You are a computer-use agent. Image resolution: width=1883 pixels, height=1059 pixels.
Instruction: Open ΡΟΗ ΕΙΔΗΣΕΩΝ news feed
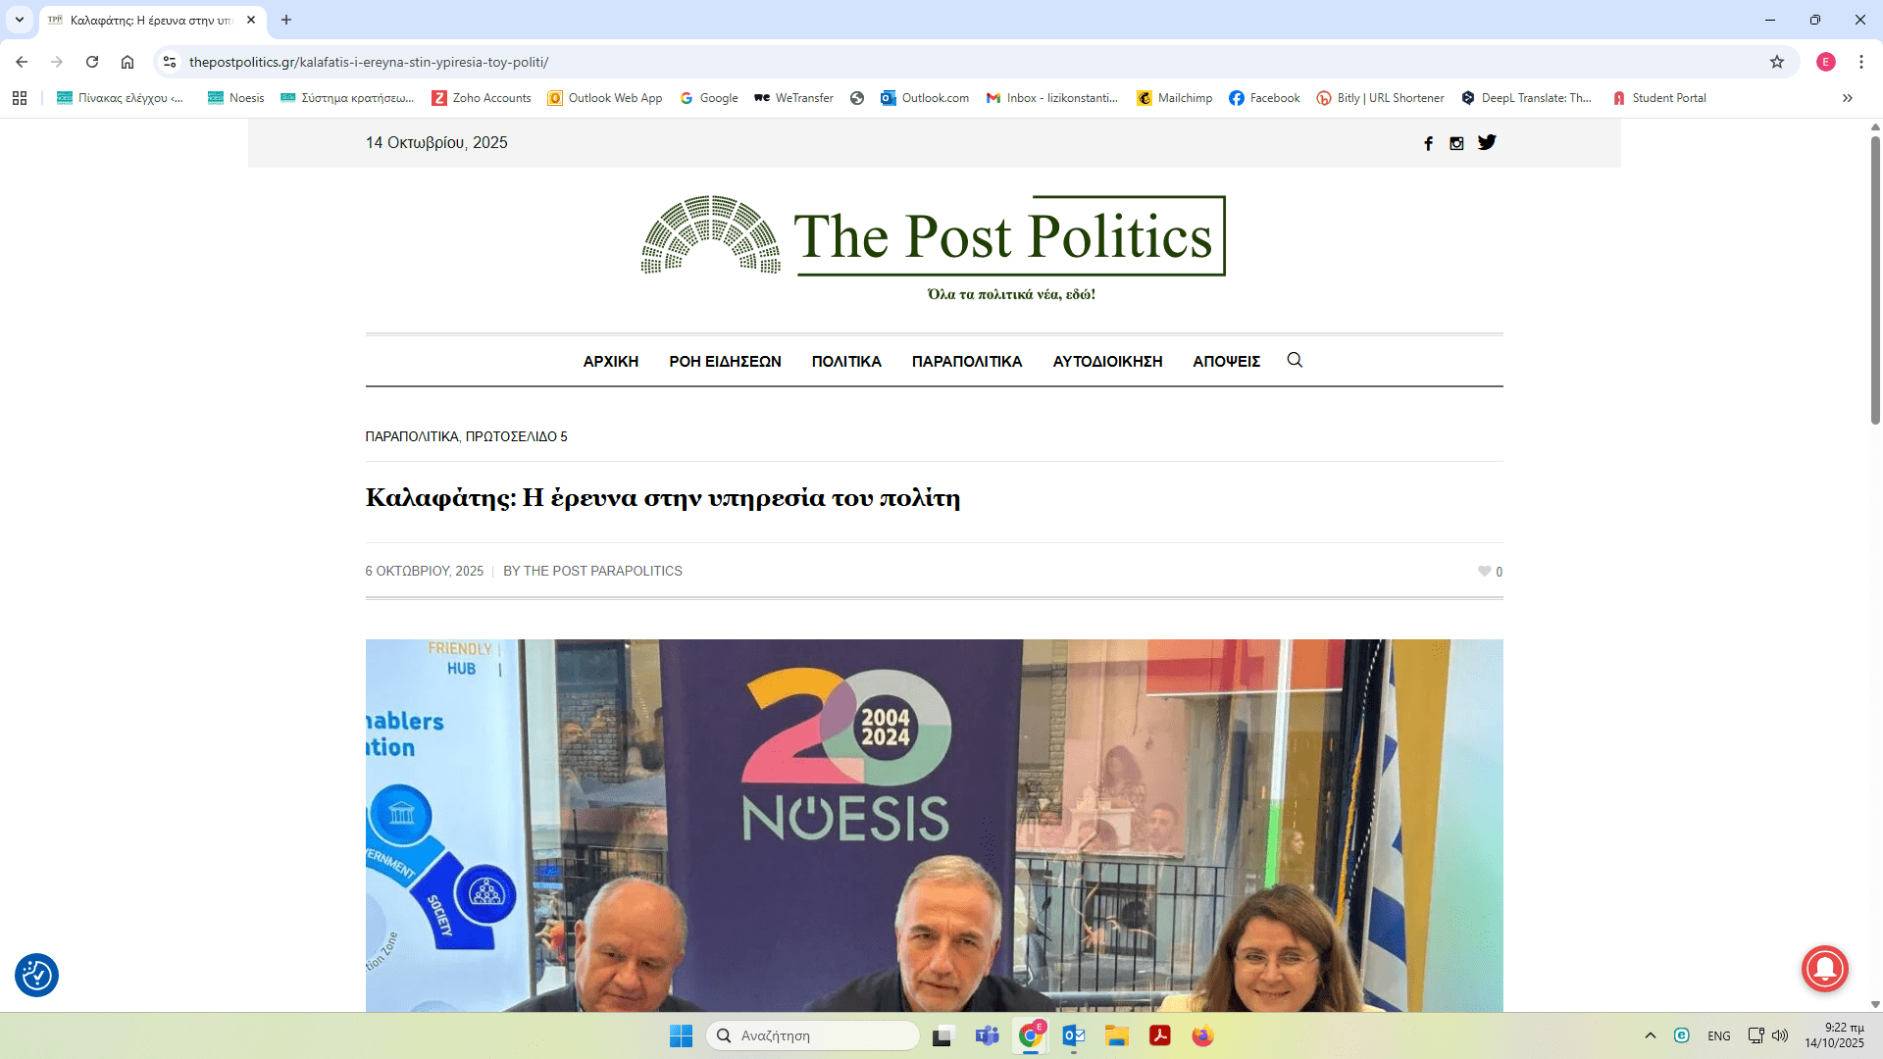tap(725, 362)
